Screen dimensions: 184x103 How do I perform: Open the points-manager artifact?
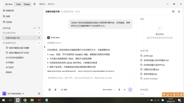(149, 79)
